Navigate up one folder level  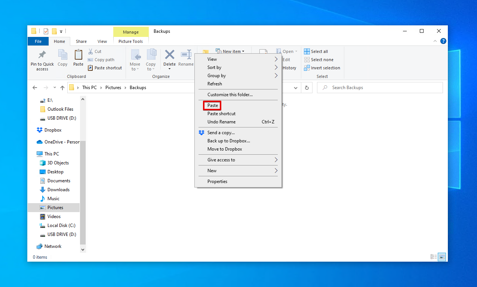(x=62, y=87)
